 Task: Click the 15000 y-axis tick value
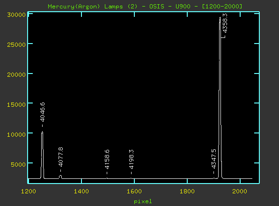pos(16,104)
